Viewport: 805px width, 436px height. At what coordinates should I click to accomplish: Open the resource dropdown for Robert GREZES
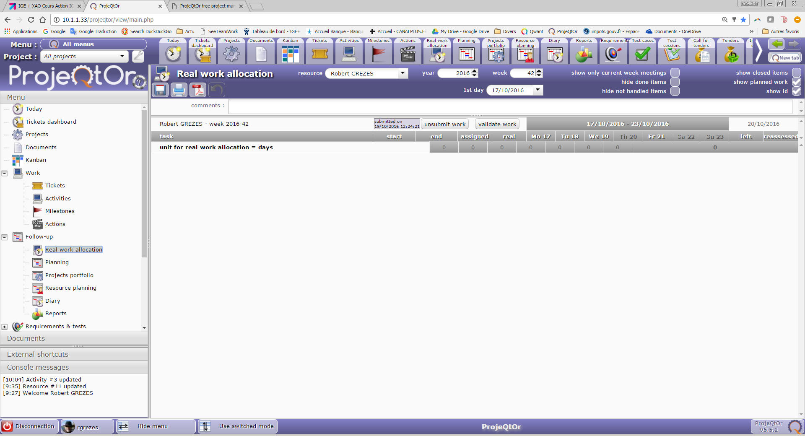[x=402, y=73]
